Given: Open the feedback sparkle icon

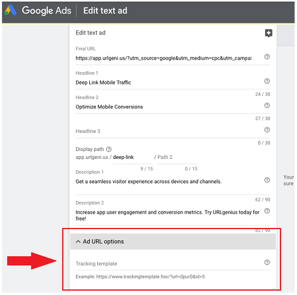Looking at the screenshot, I should tap(268, 33).
